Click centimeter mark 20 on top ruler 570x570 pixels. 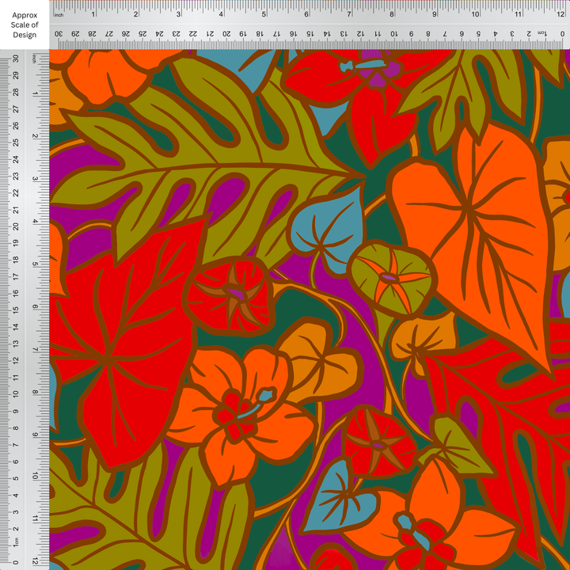[x=226, y=33]
